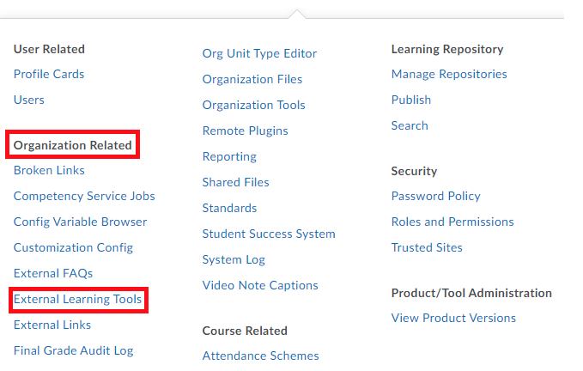Click View Product Versions
Viewport: 583px width, 371px height.
(x=453, y=318)
